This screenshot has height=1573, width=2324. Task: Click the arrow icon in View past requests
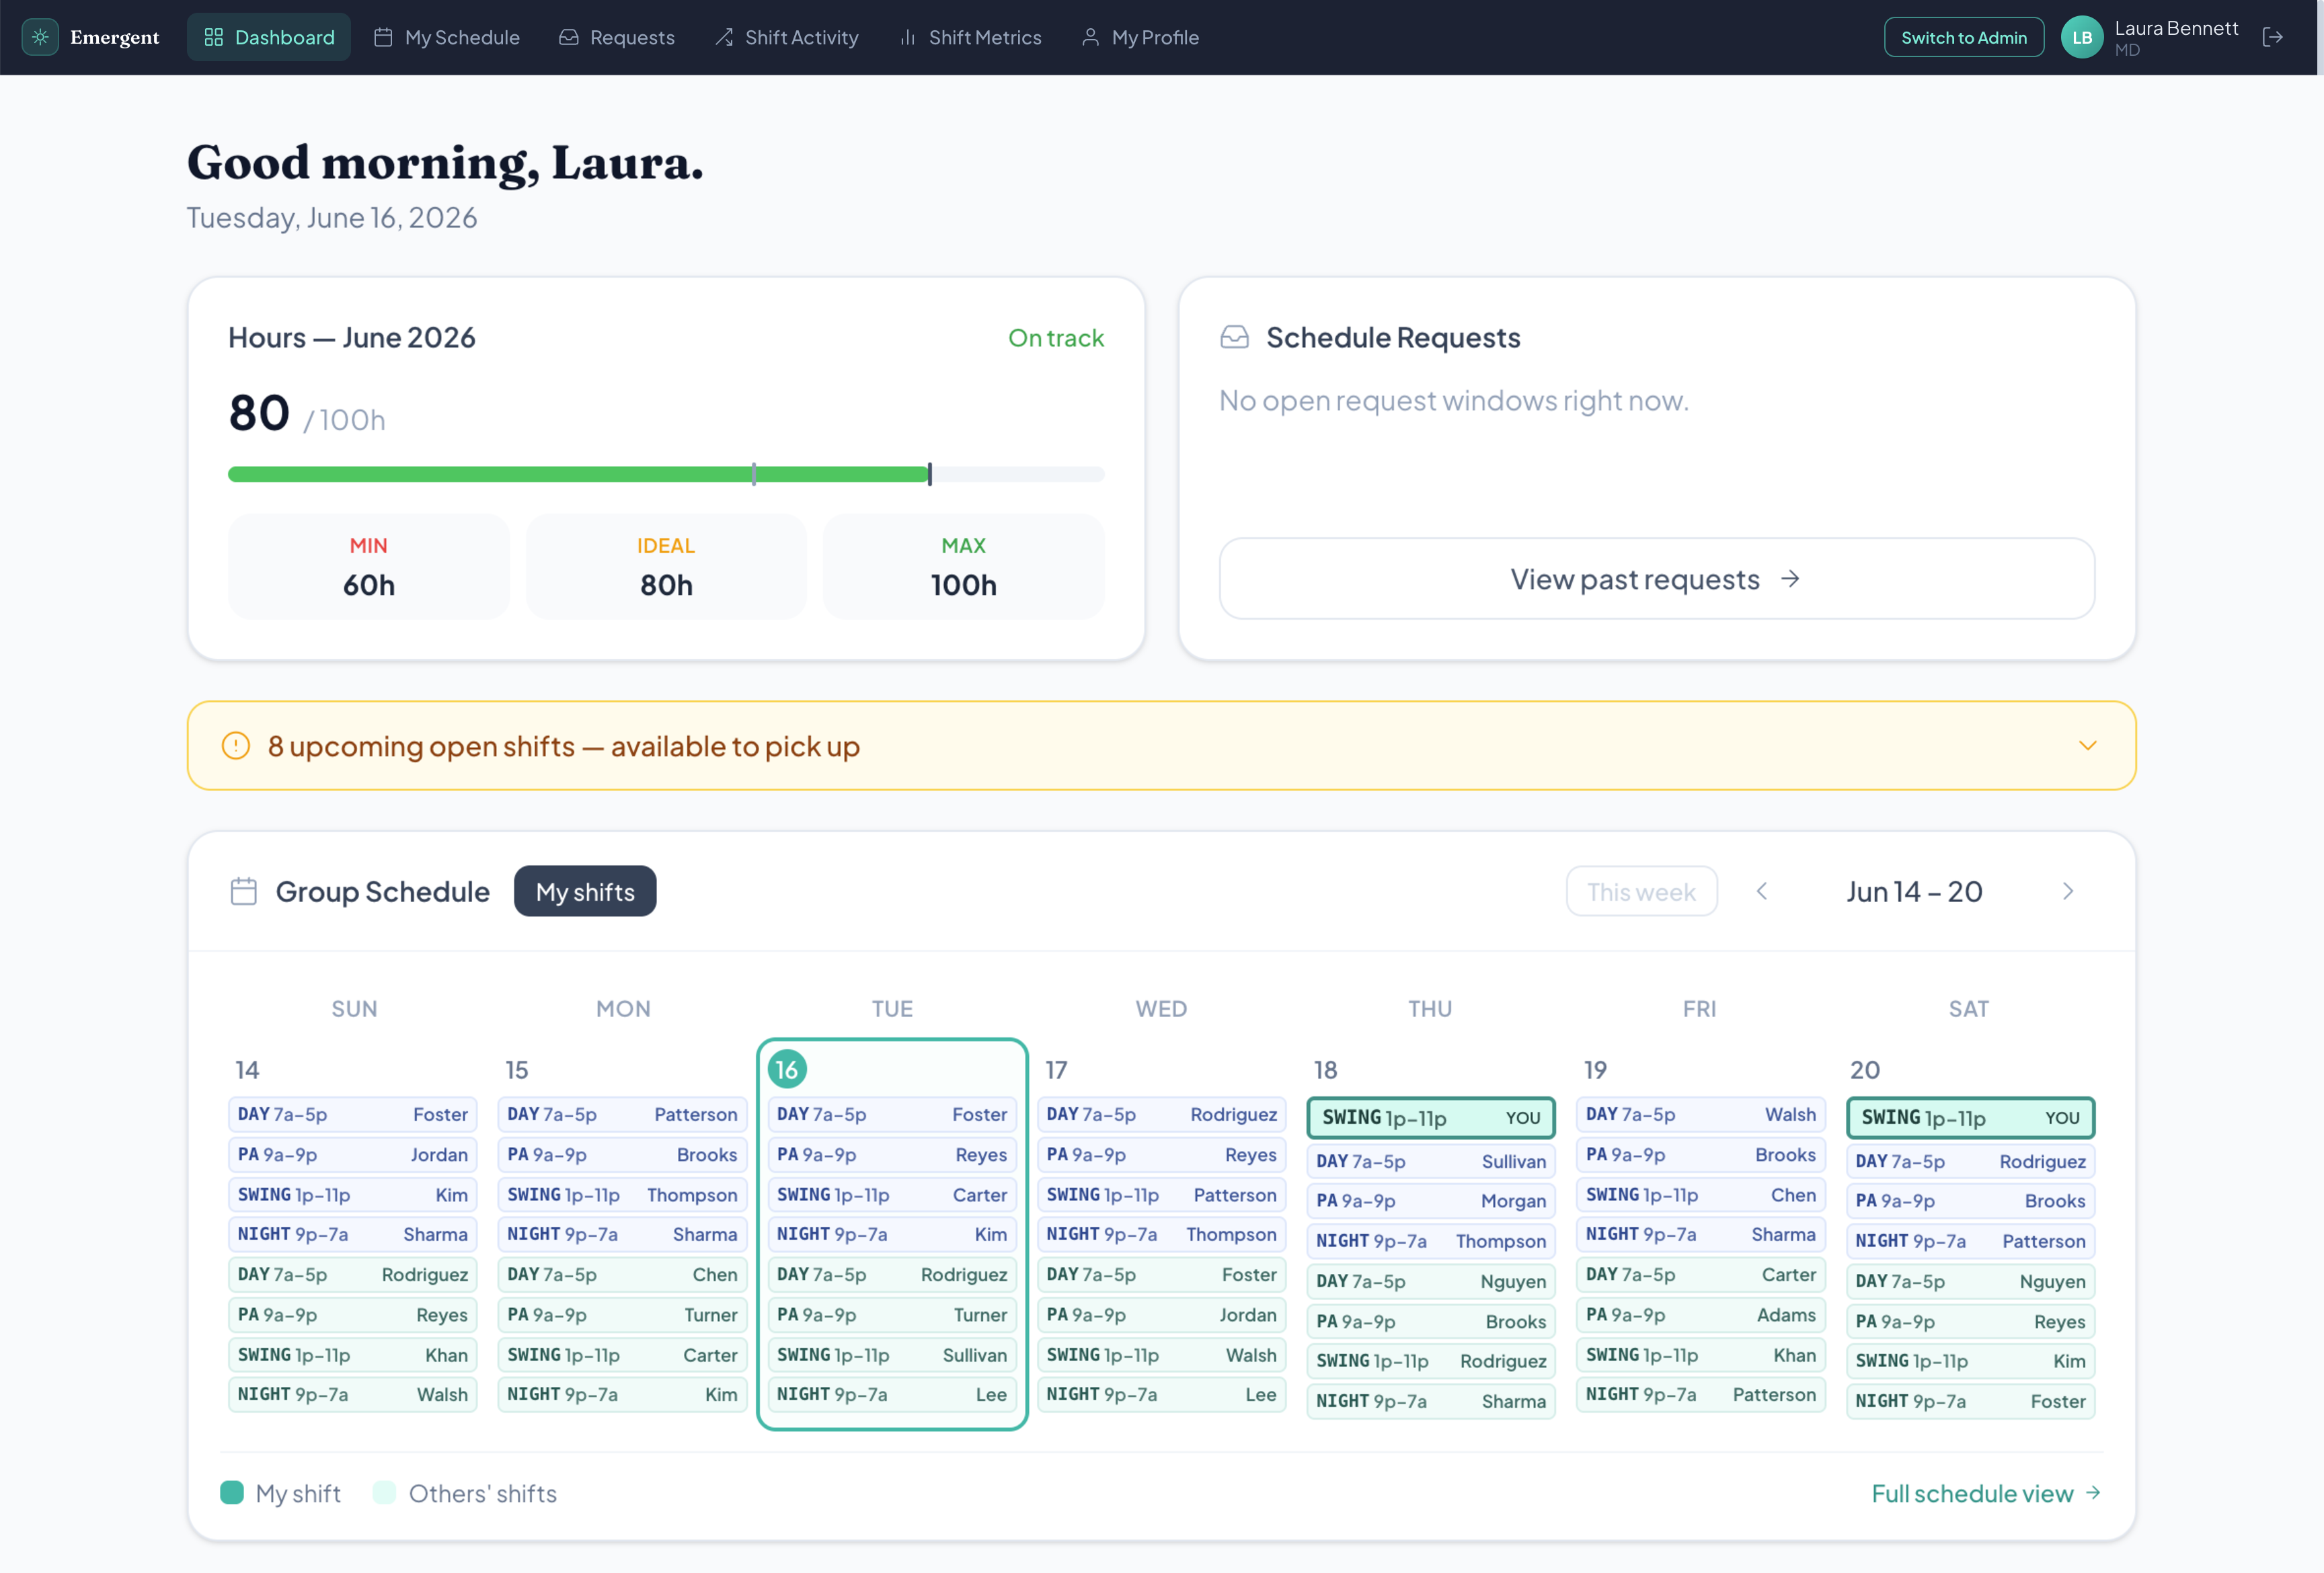pos(1790,579)
